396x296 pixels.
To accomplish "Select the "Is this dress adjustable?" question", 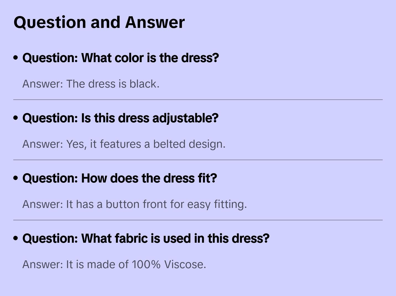I will click(120, 118).
